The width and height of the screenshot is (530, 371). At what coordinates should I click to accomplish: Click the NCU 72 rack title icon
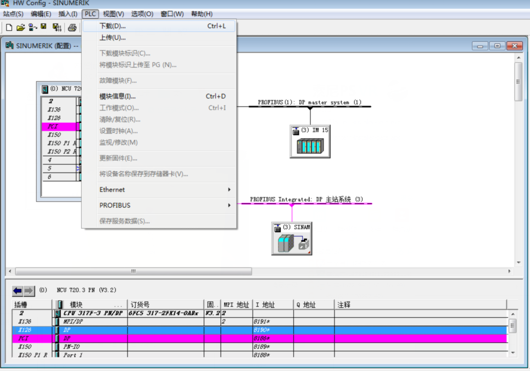(x=44, y=89)
